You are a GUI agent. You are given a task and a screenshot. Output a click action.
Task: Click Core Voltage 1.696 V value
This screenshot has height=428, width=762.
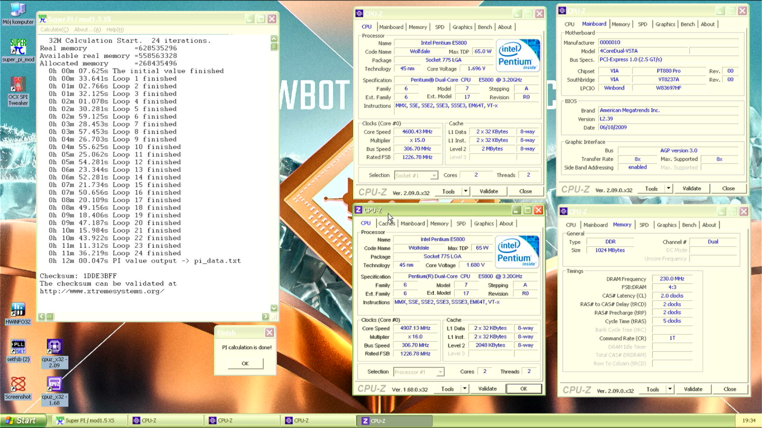point(476,69)
